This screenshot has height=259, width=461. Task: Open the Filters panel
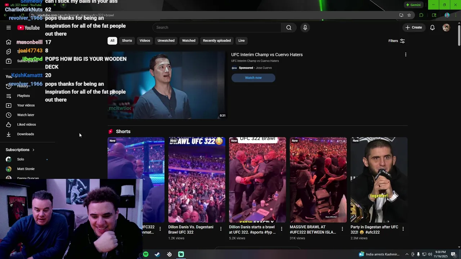(x=397, y=41)
